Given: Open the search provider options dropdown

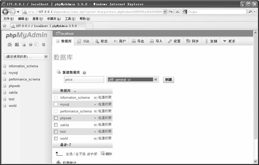Looking at the screenshot, I should (x=255, y=12).
